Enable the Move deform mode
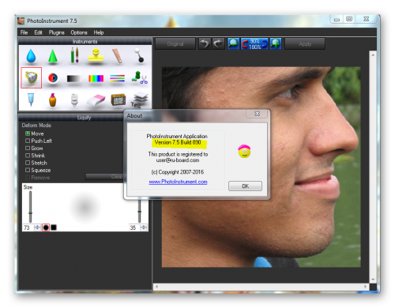395x308 pixels. (x=28, y=133)
